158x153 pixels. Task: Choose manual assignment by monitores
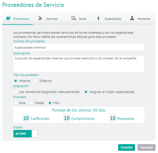pos(15,92)
